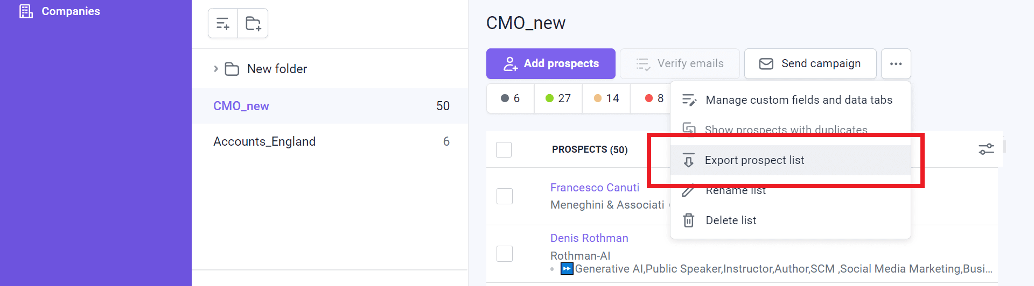Viewport: 1034px width, 286px height.
Task: Click the trash icon beside Delete list
Action: click(x=689, y=220)
